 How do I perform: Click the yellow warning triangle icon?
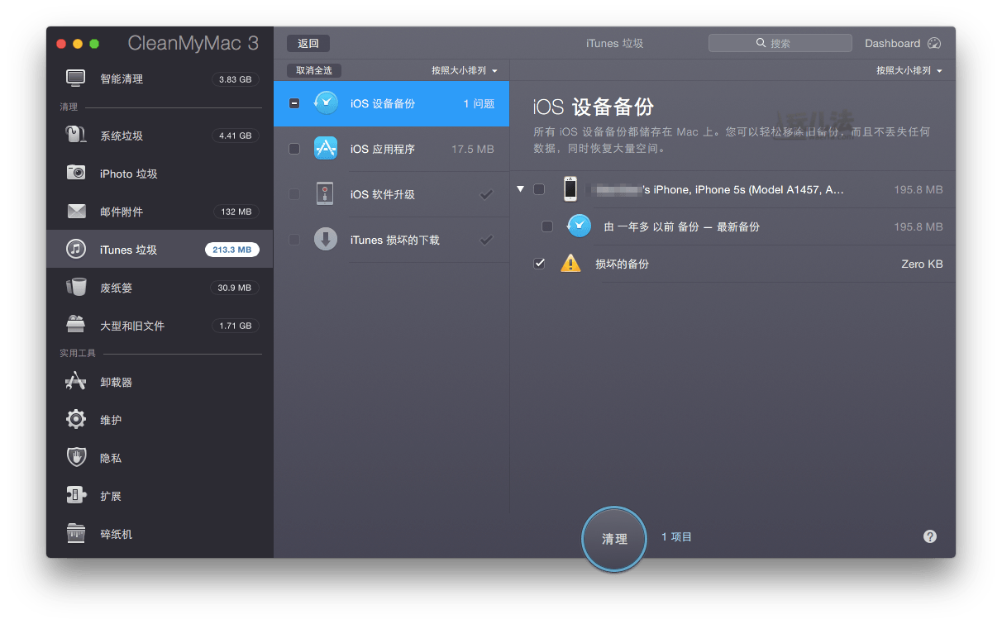click(570, 264)
